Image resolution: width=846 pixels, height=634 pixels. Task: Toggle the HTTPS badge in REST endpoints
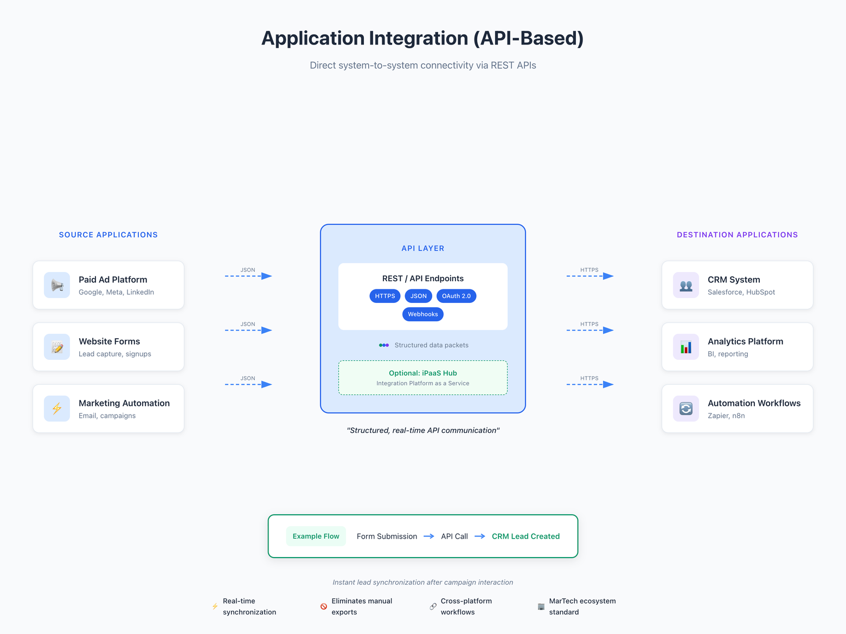pyautogui.click(x=384, y=296)
